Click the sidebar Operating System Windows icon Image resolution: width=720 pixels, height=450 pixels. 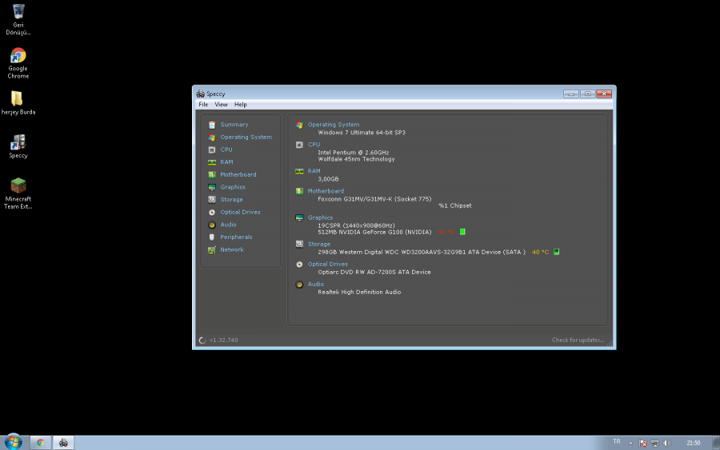[212, 137]
